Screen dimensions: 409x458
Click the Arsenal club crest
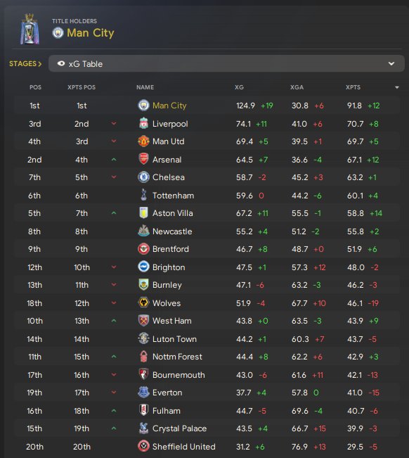[x=143, y=160]
